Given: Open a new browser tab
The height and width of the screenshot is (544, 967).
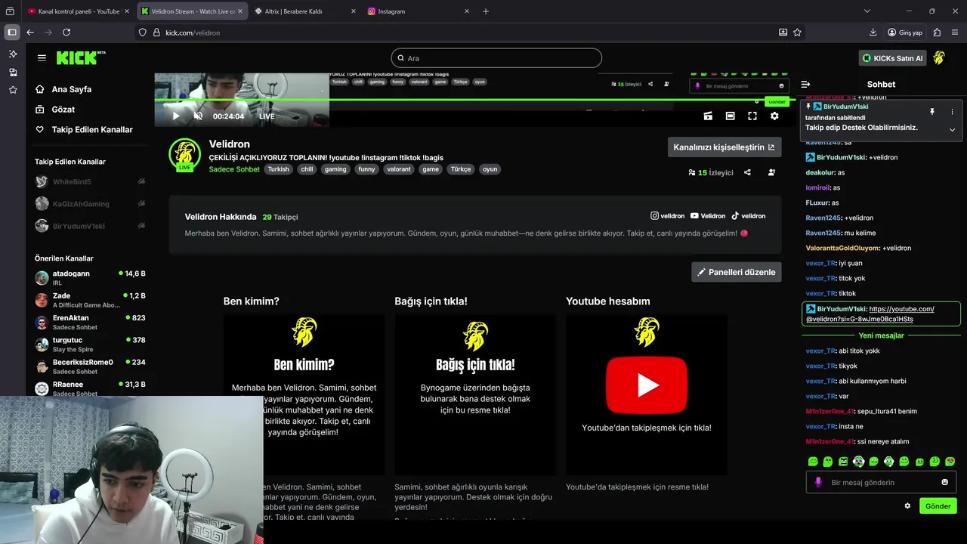Looking at the screenshot, I should [x=486, y=11].
